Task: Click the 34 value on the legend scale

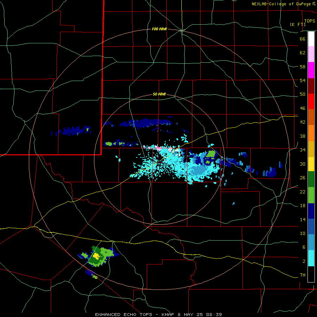Action: (x=303, y=150)
